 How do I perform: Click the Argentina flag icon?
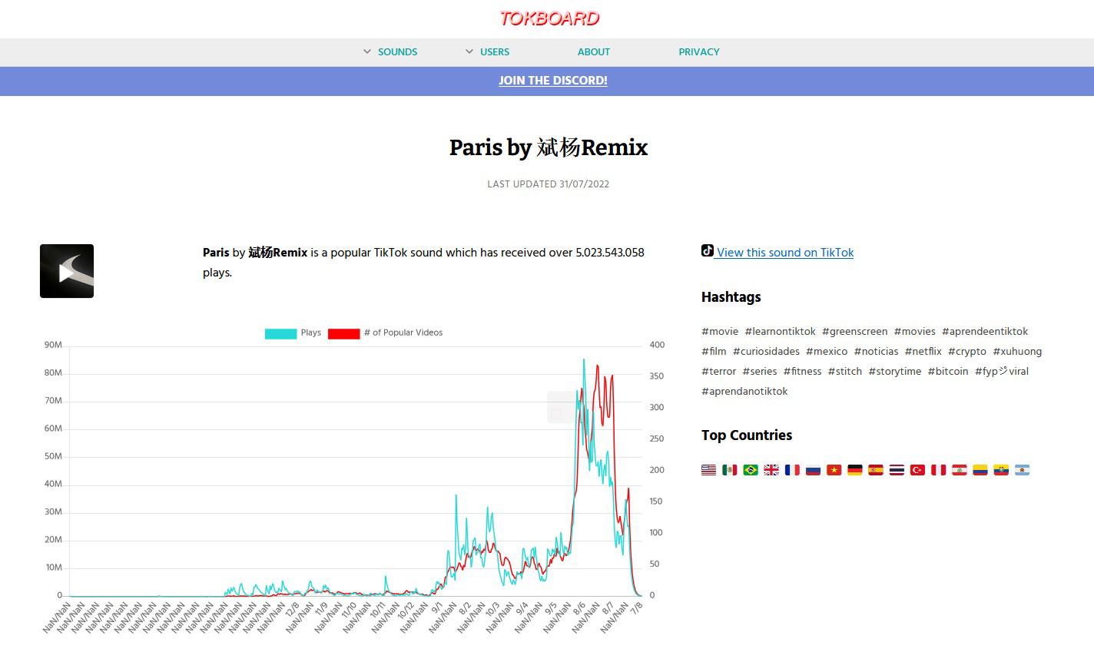[1022, 470]
